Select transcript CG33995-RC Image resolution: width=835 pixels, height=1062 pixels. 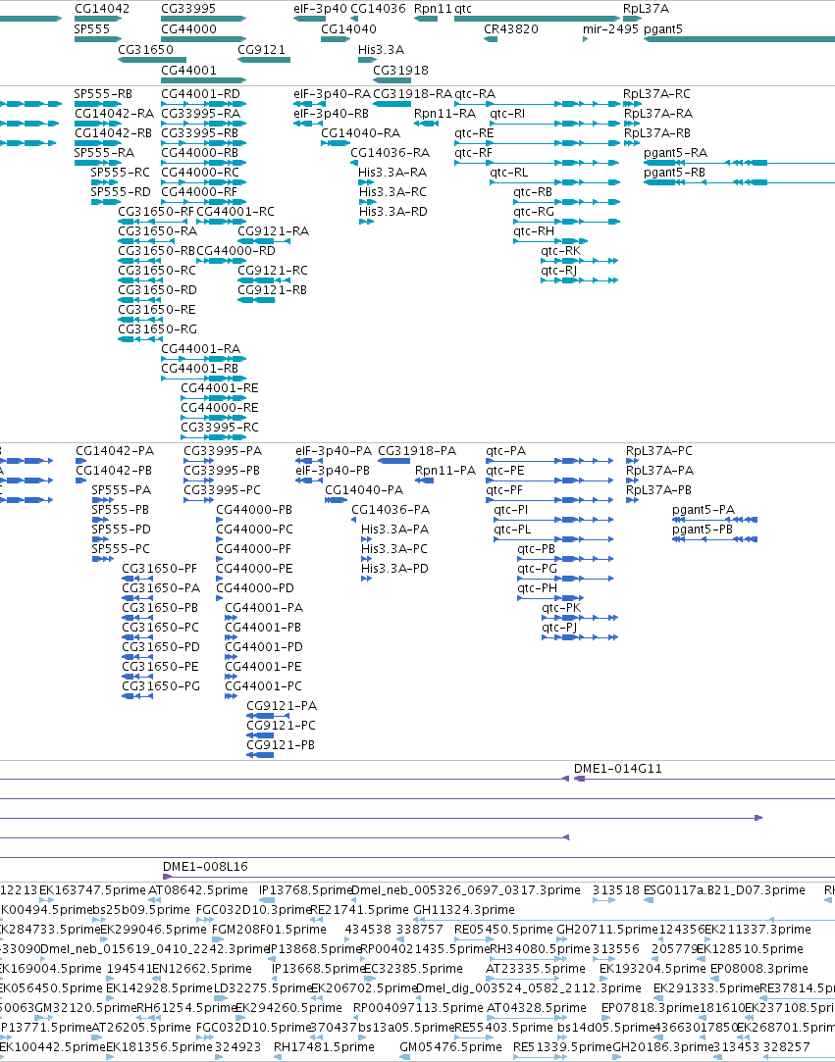pyautogui.click(x=213, y=437)
